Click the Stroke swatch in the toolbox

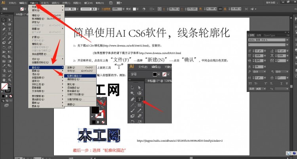tap(9, 90)
